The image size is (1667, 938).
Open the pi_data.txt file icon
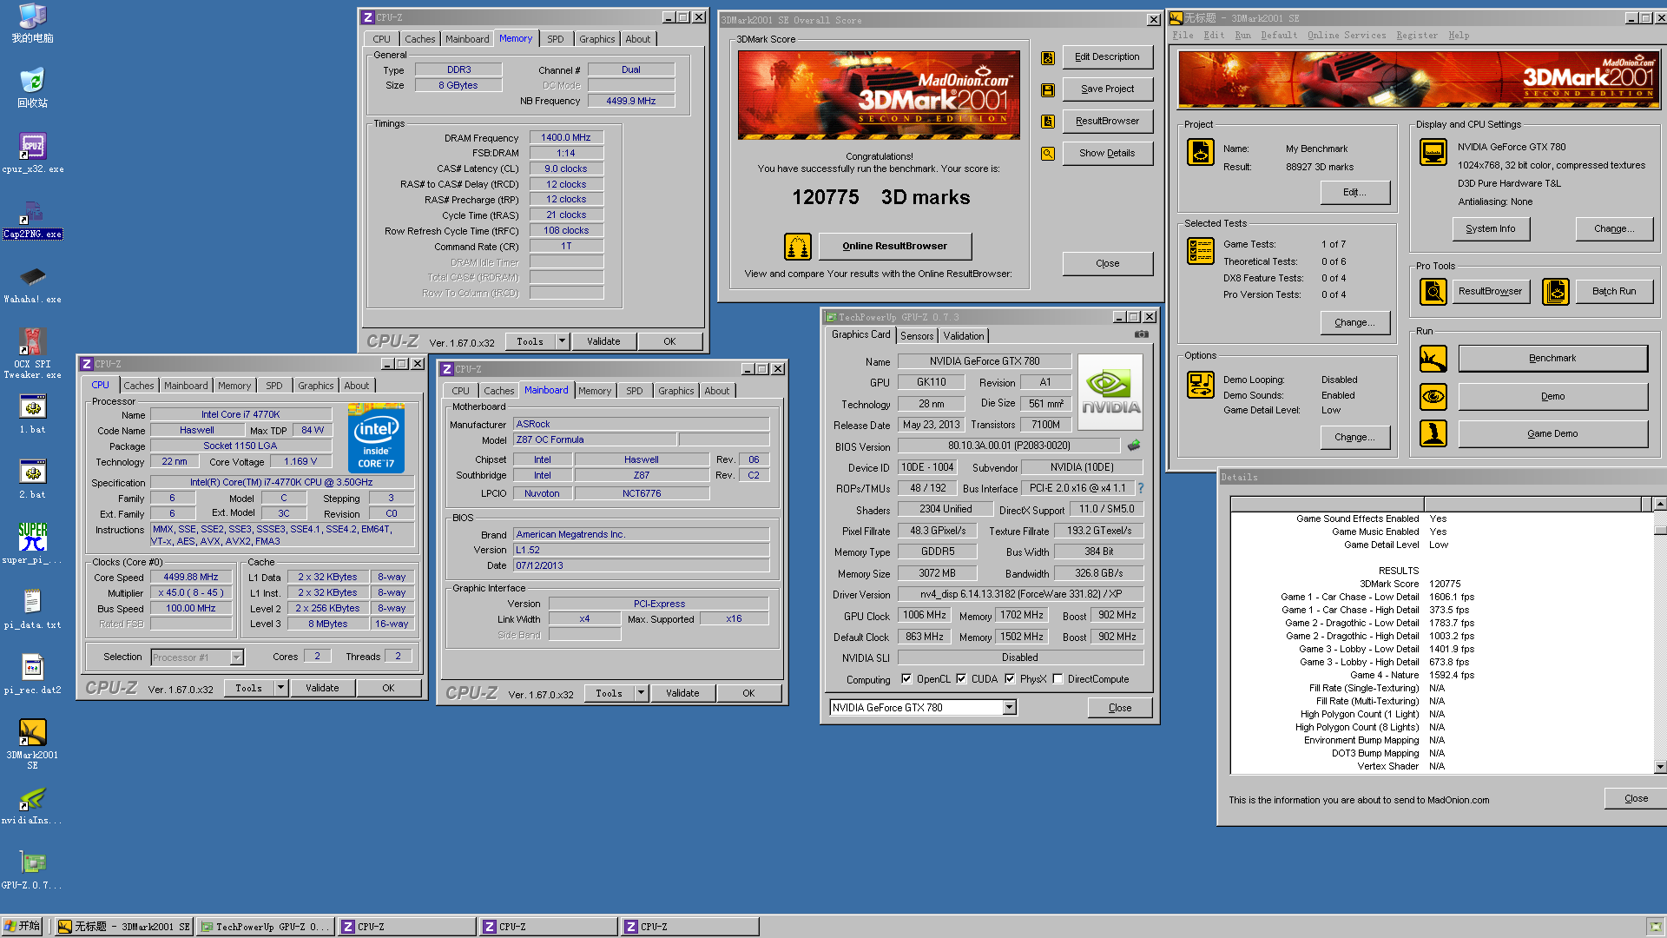click(x=32, y=609)
